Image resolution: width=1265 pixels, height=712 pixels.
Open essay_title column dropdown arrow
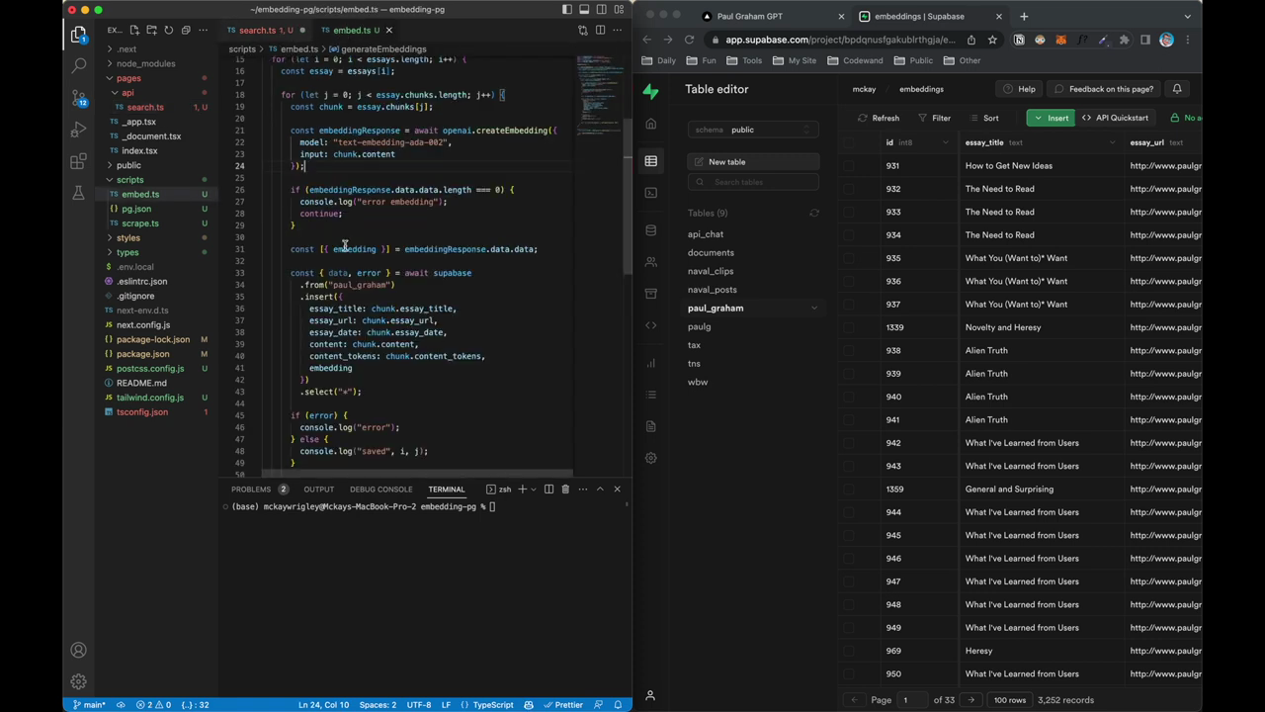point(1112,142)
